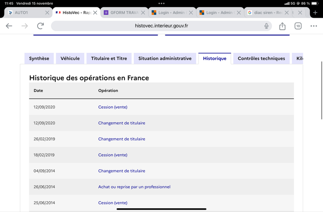The image size is (323, 212).
Task: Select the Opération column header
Action: coord(108,90)
